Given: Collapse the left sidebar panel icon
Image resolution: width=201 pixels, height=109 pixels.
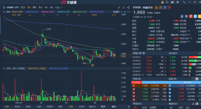Looking at the screenshot, I should (4, 7).
